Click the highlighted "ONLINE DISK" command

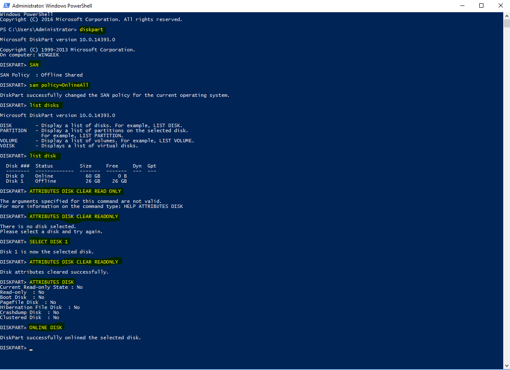click(x=46, y=327)
